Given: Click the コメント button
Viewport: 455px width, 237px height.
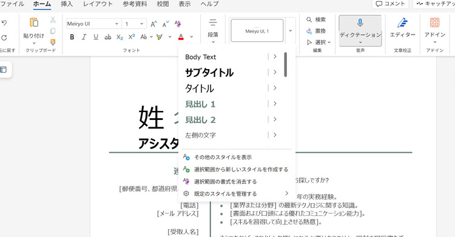Looking at the screenshot, I should click(390, 4).
